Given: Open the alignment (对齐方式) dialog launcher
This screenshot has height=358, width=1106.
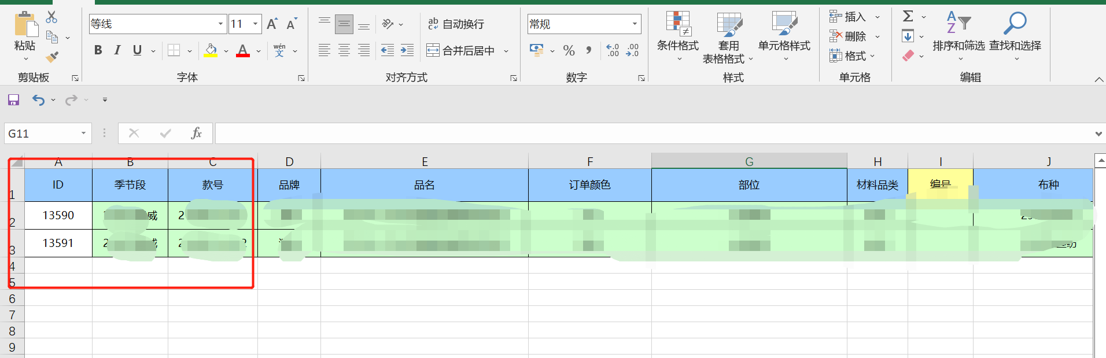Looking at the screenshot, I should pos(514,78).
